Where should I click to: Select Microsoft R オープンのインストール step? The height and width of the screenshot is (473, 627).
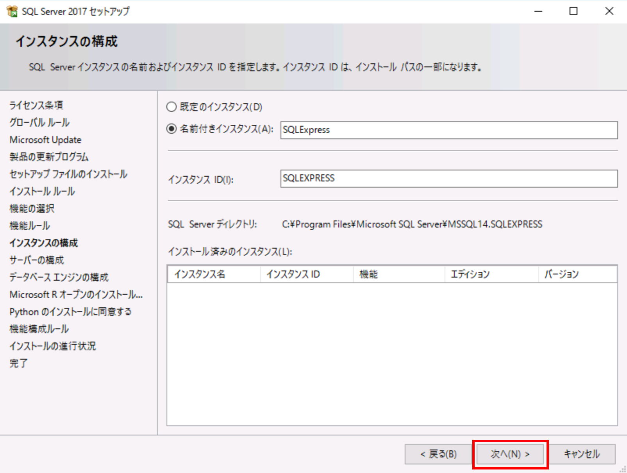[x=76, y=294]
